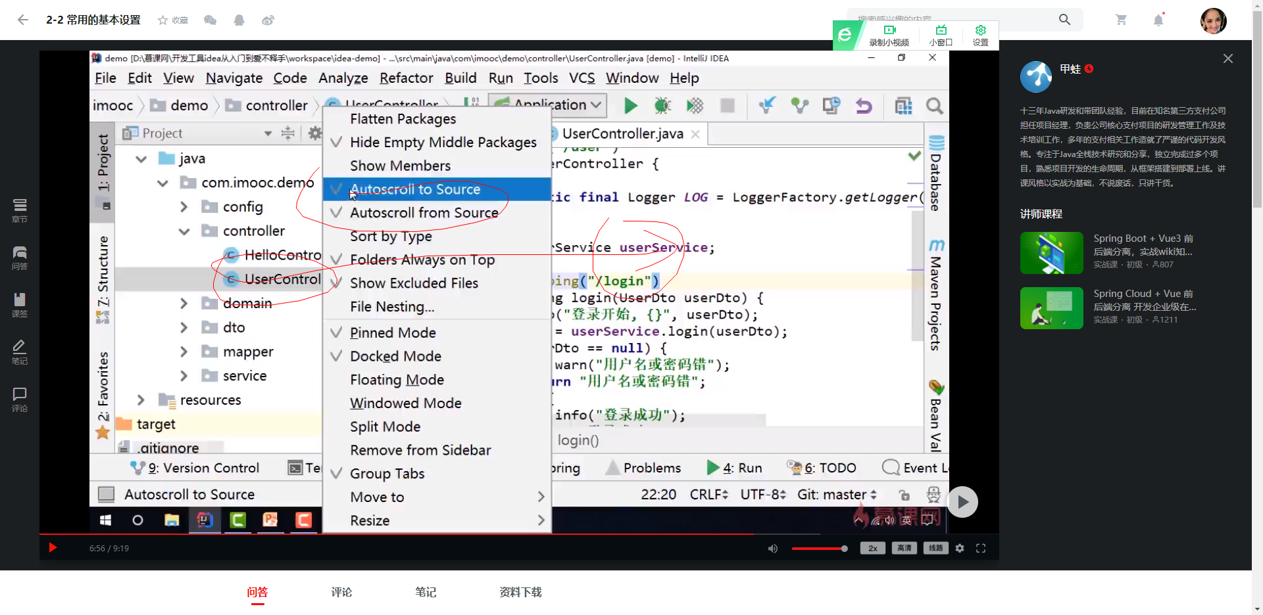The image size is (1263, 615).
Task: Collapse the java folder arrow
Action: tap(141, 159)
